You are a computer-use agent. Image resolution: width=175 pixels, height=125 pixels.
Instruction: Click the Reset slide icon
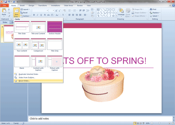(22, 13)
